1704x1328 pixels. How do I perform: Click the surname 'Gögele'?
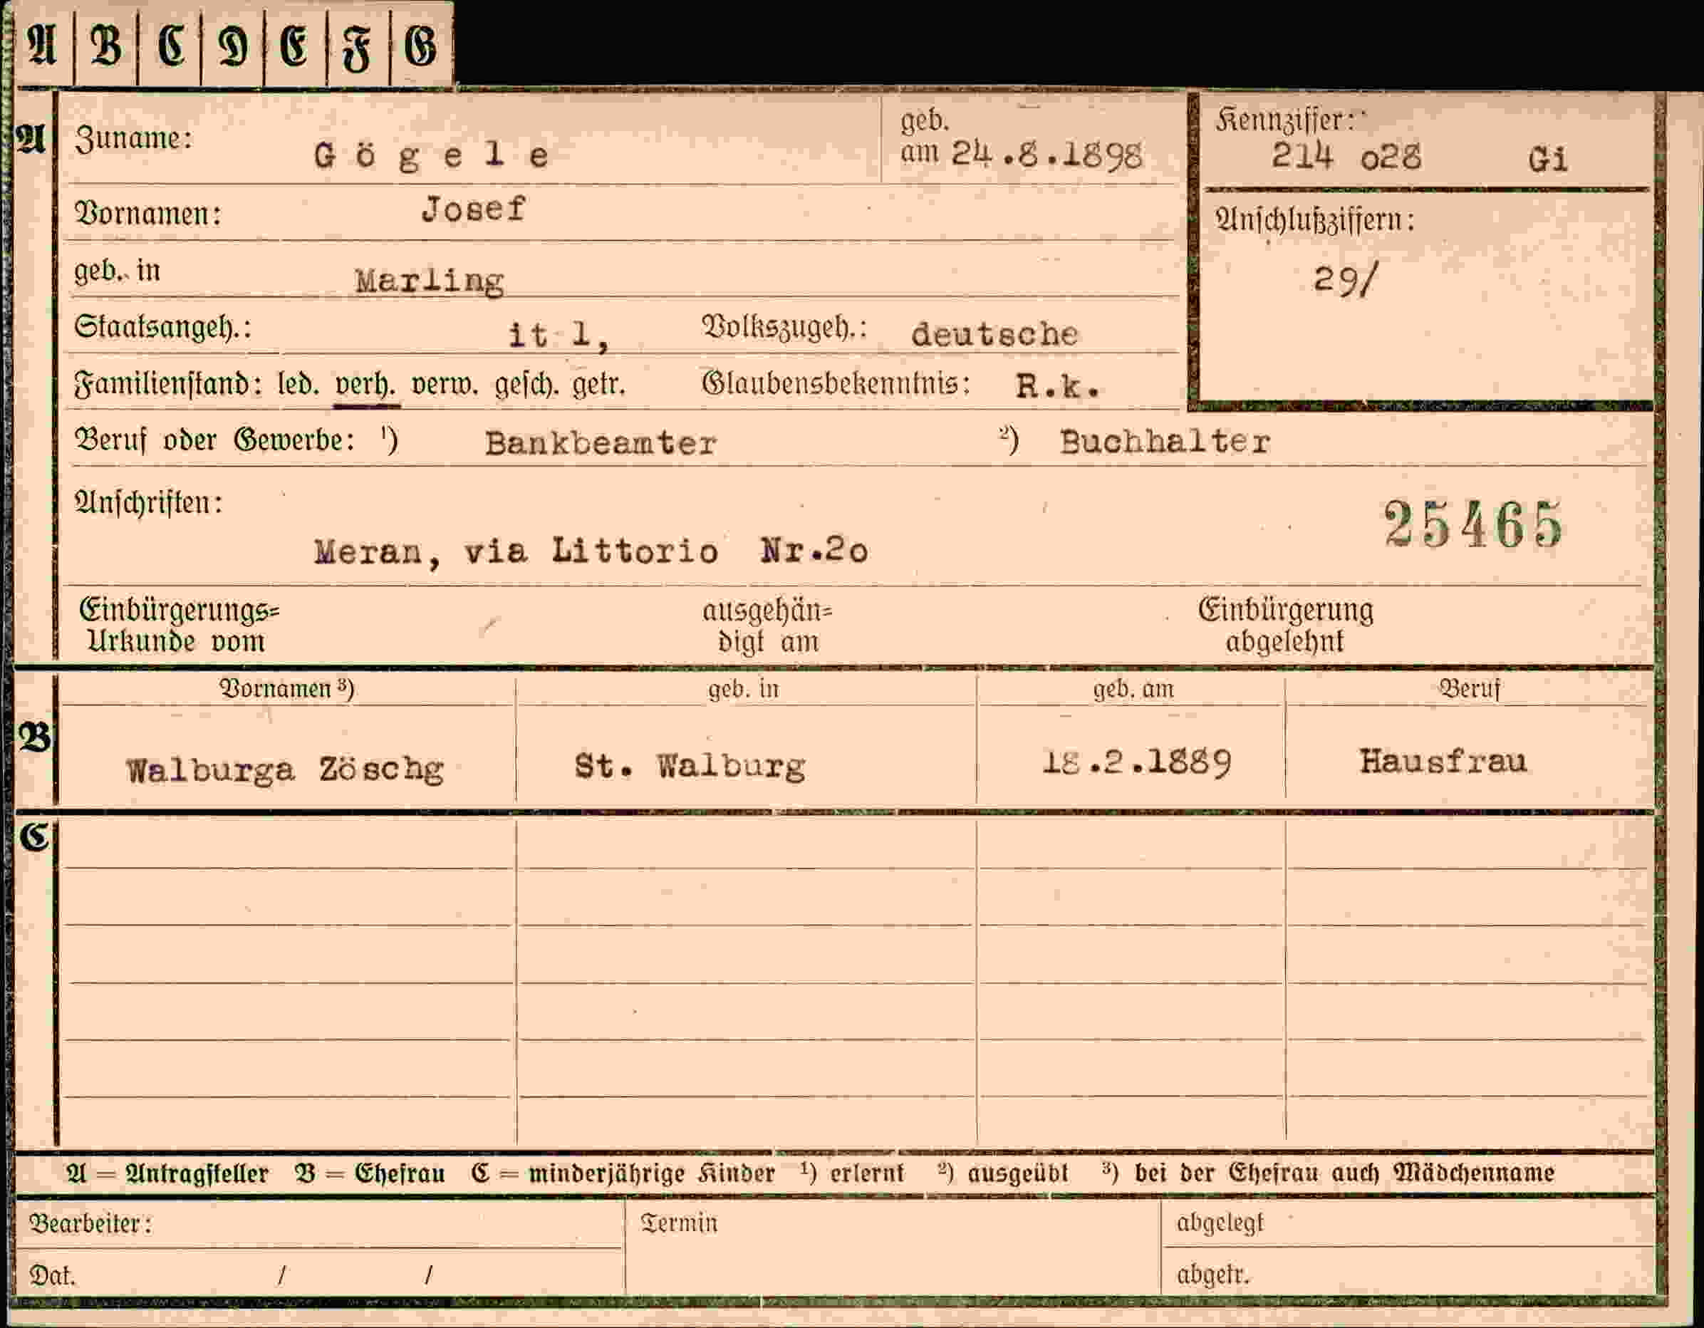(432, 156)
